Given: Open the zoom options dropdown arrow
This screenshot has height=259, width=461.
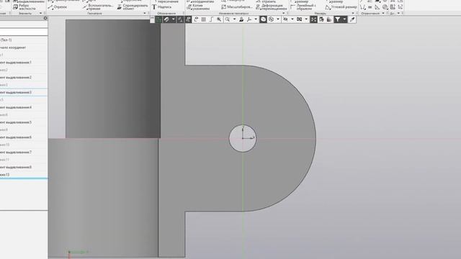Looking at the screenshot, I should (234, 19).
